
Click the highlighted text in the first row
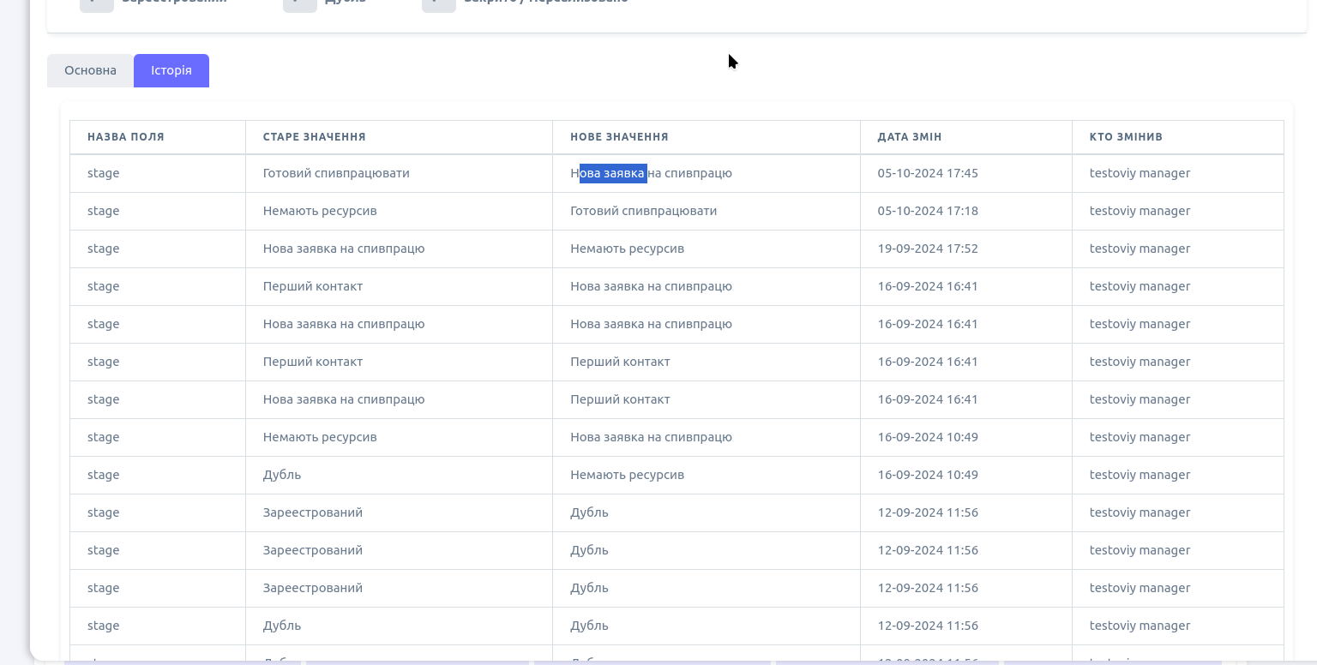[612, 173]
